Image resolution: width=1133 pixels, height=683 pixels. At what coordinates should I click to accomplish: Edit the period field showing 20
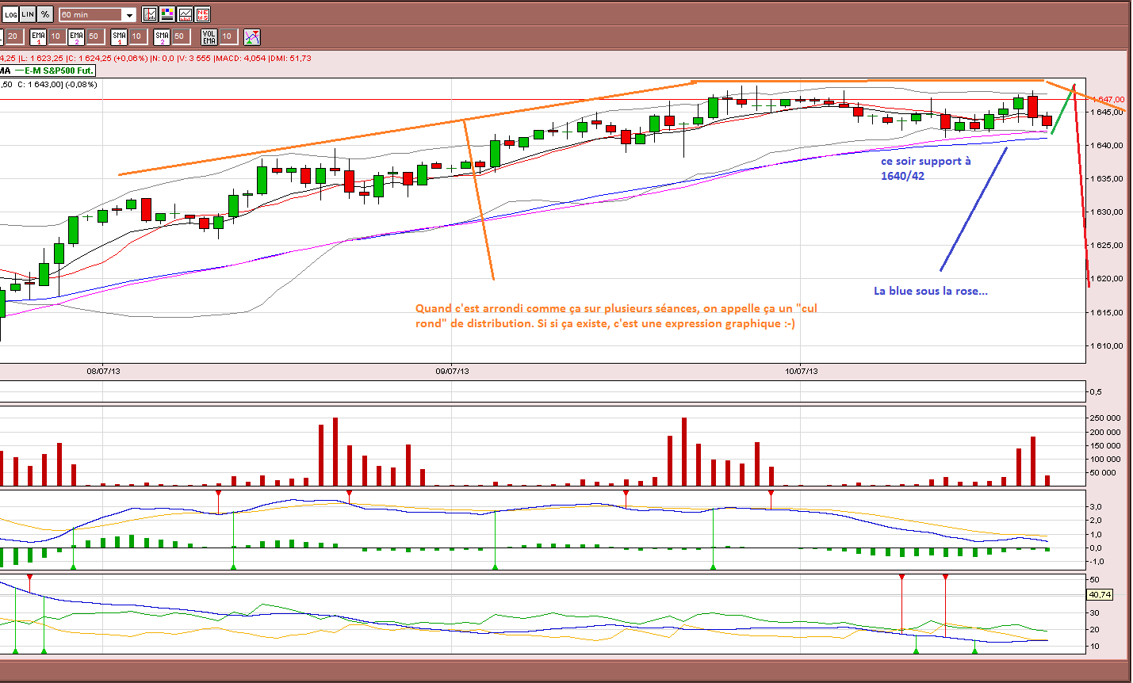(13, 36)
